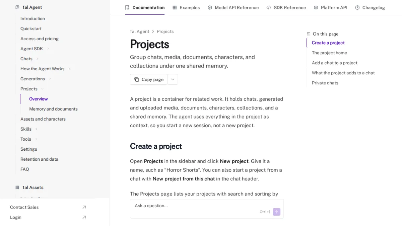Click the fal Assets grid icon
402x226 pixels.
pos(17,187)
